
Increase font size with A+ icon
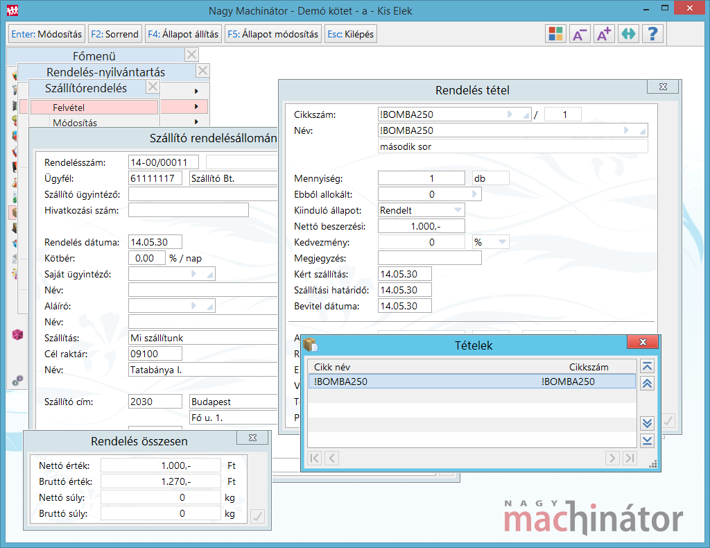tap(604, 34)
